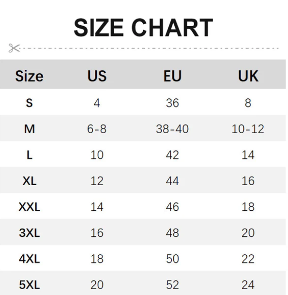Click EU value 52 for 5XL
Viewport: 288px width, 295px height.
tap(172, 285)
